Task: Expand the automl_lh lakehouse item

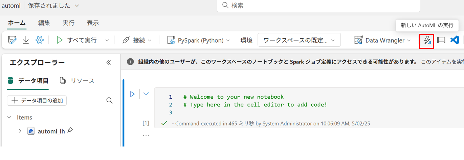Action: point(20,131)
